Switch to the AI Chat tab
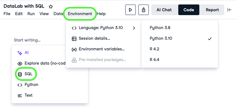This screenshot has width=237, height=107. tap(164, 10)
